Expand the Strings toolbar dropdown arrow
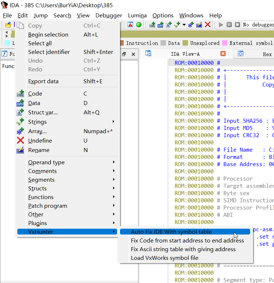 click(x=184, y=25)
